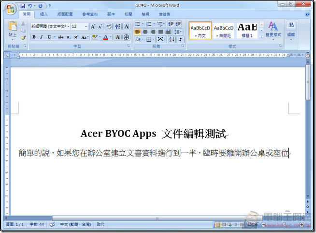Viewport: 316px width, 233px height.
Task: Apply phonetic guide icon
Action: [117, 27]
